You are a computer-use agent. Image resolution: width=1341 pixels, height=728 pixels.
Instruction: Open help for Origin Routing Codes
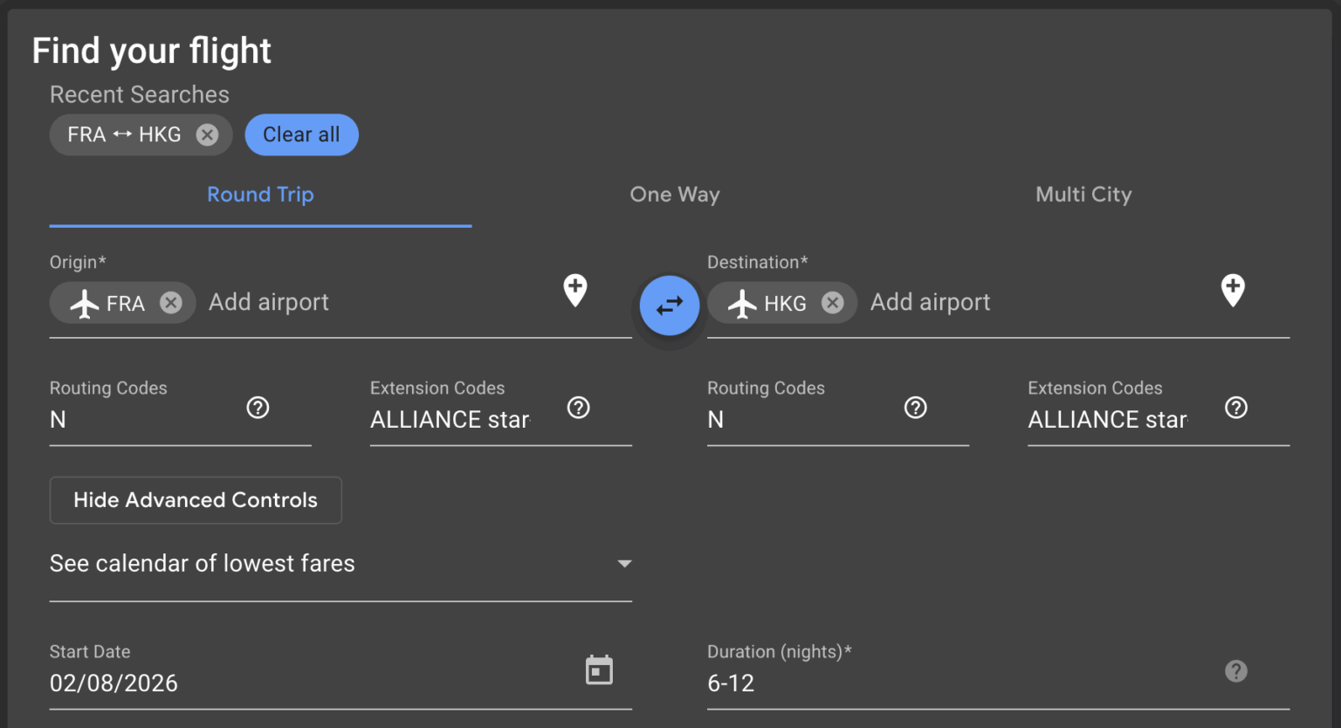258,408
